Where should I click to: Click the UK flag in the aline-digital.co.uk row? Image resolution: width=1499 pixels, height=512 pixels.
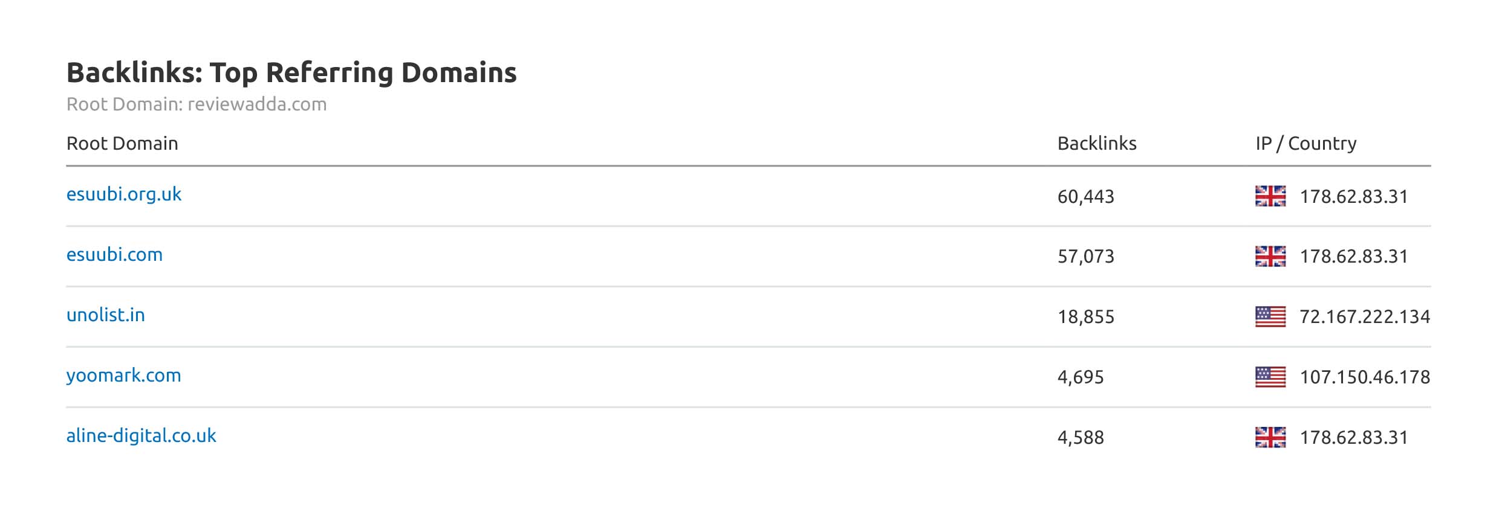point(1270,437)
